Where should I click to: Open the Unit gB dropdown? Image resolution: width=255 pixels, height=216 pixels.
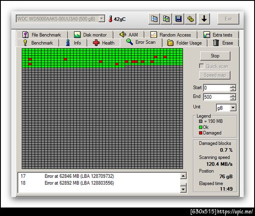(233, 108)
